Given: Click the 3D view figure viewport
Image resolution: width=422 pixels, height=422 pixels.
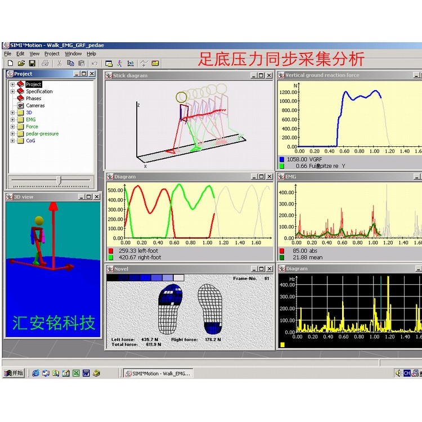Looking at the screenshot, I should pyautogui.click(x=53, y=270).
